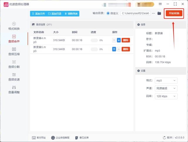Click the user avatar in title bar
188x142 pixels.
(x=105, y=5)
